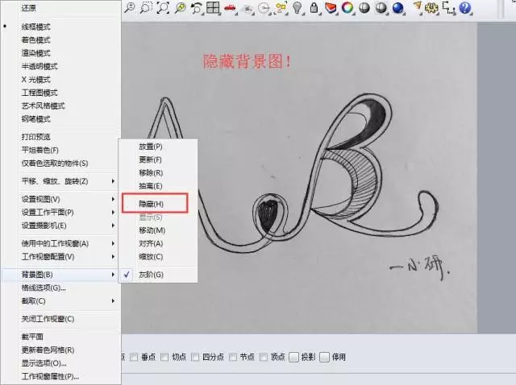Click the padlock lock icon

(314, 8)
